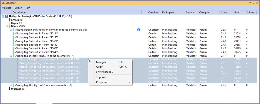Click the protocol clipboard icon beside Bridge Technologies
This screenshot has width=260, height=104.
pos(6,16)
